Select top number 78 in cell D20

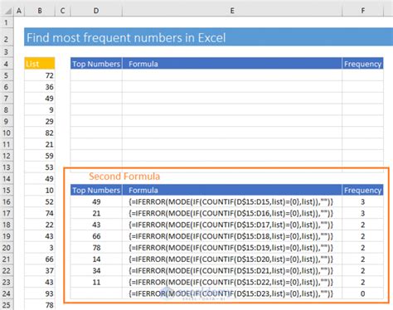96,248
